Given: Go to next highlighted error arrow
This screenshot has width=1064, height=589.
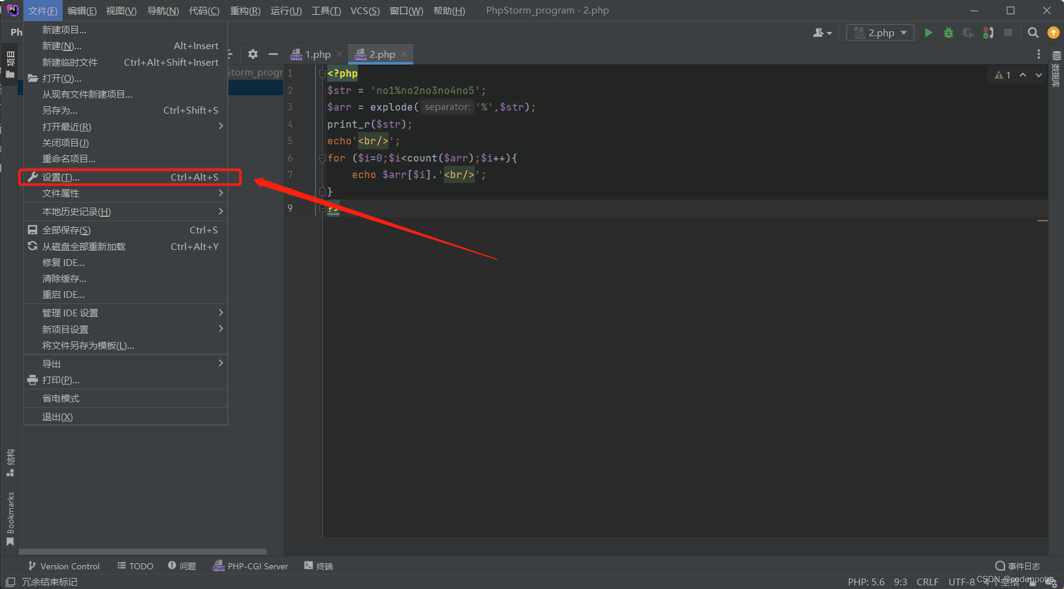Looking at the screenshot, I should pyautogui.click(x=1039, y=75).
